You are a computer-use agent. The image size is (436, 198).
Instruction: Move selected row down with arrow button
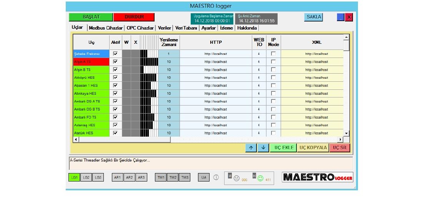point(263,148)
